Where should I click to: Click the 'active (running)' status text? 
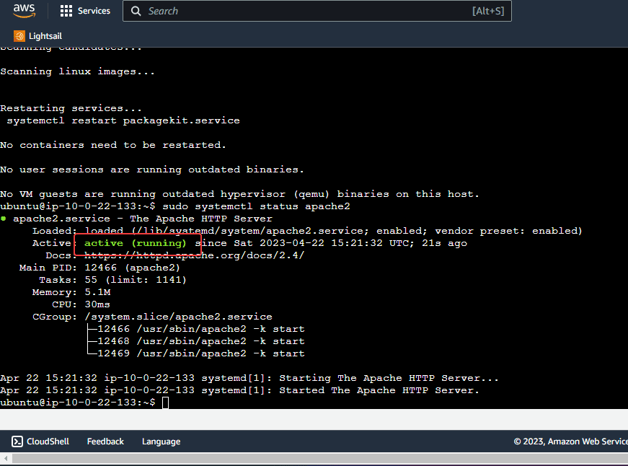coord(136,243)
